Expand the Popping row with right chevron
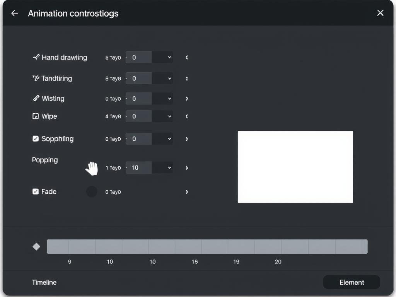This screenshot has width=396, height=297. point(187,168)
